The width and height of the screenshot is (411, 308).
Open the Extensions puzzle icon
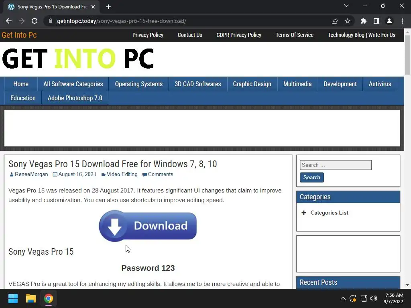[364, 21]
